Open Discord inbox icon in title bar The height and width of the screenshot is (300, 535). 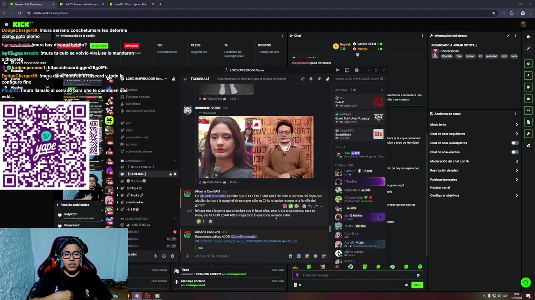click(347, 70)
